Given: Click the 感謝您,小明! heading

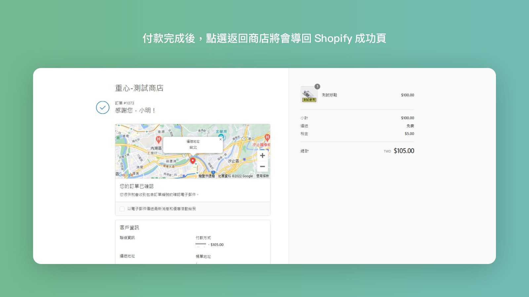Looking at the screenshot, I should pos(135,111).
